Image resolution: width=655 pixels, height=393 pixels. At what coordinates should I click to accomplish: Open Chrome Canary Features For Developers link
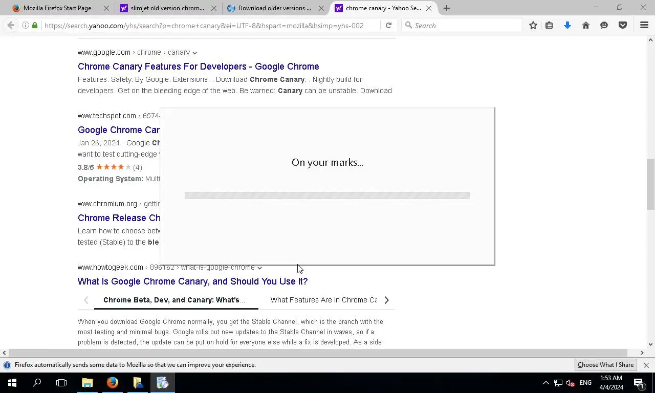pyautogui.click(x=199, y=67)
